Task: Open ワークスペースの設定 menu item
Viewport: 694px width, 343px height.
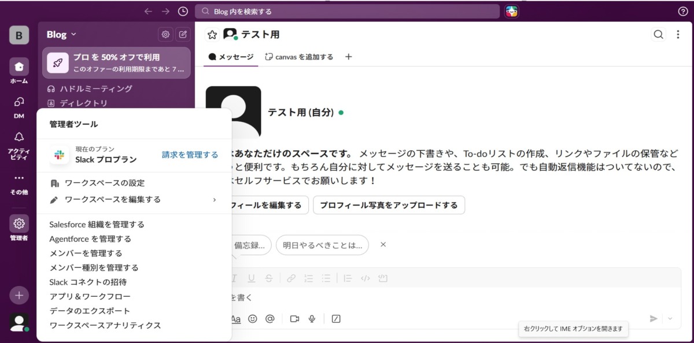Action: (x=134, y=183)
